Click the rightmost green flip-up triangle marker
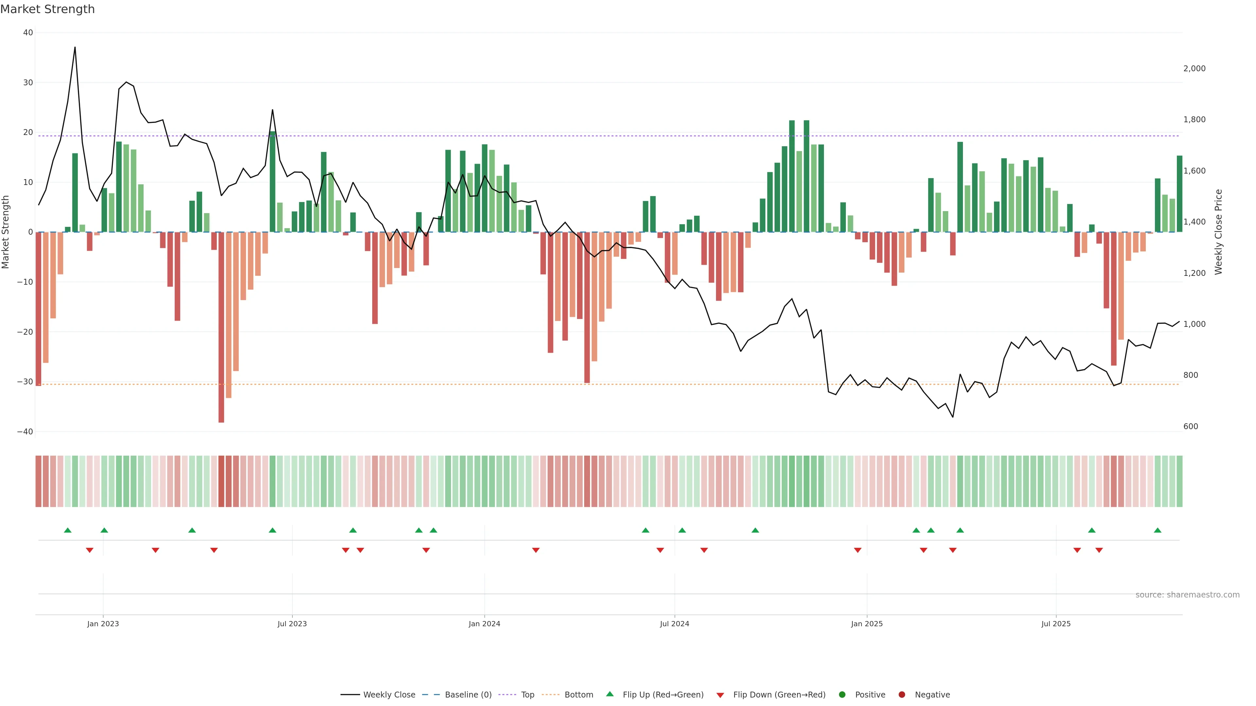 (x=1158, y=530)
